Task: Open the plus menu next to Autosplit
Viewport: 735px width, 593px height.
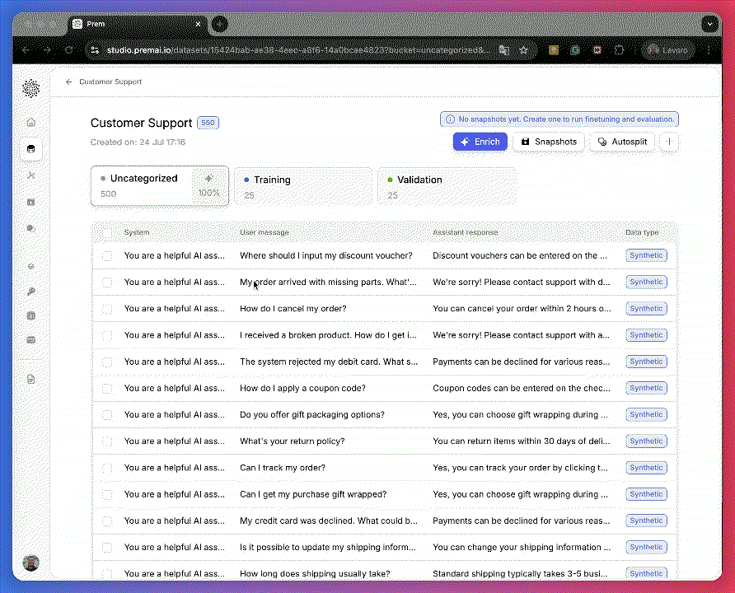Action: [669, 142]
